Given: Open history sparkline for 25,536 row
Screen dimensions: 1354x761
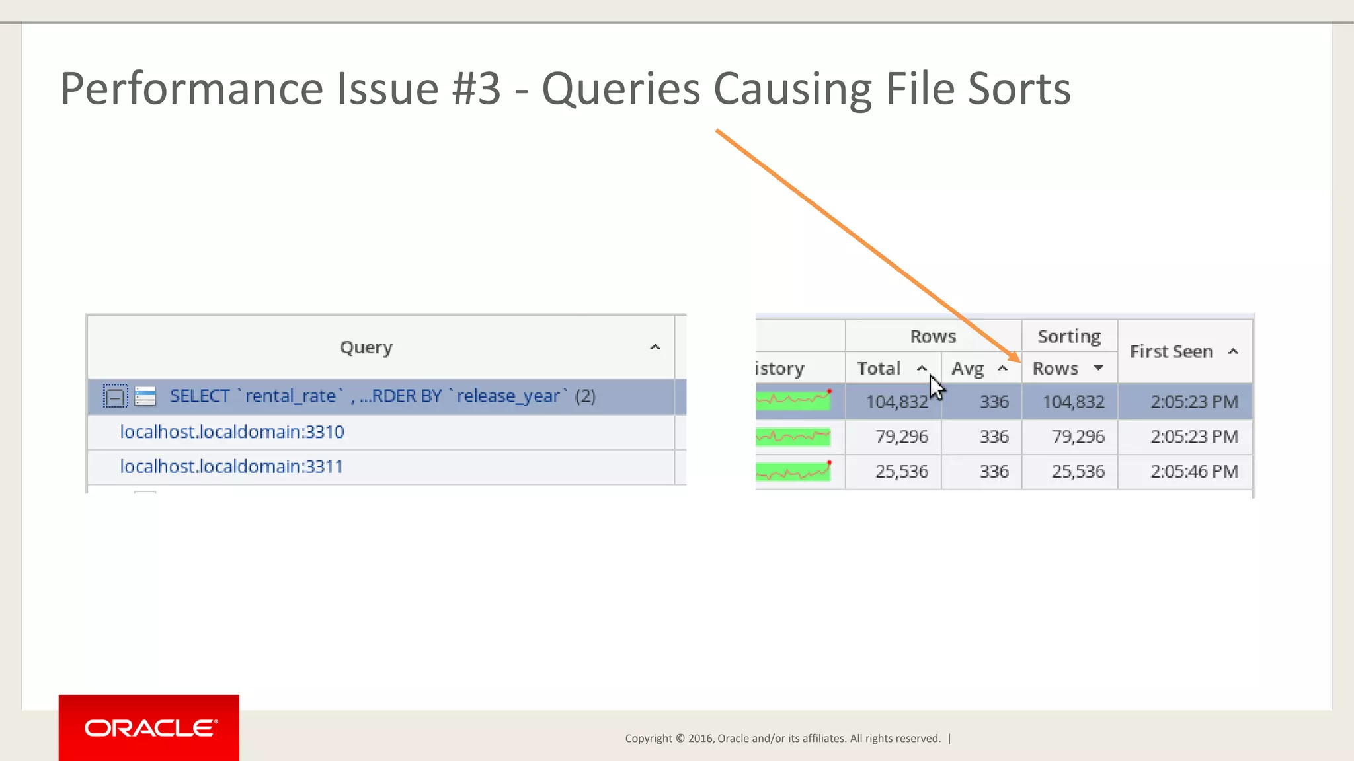Looking at the screenshot, I should click(793, 471).
